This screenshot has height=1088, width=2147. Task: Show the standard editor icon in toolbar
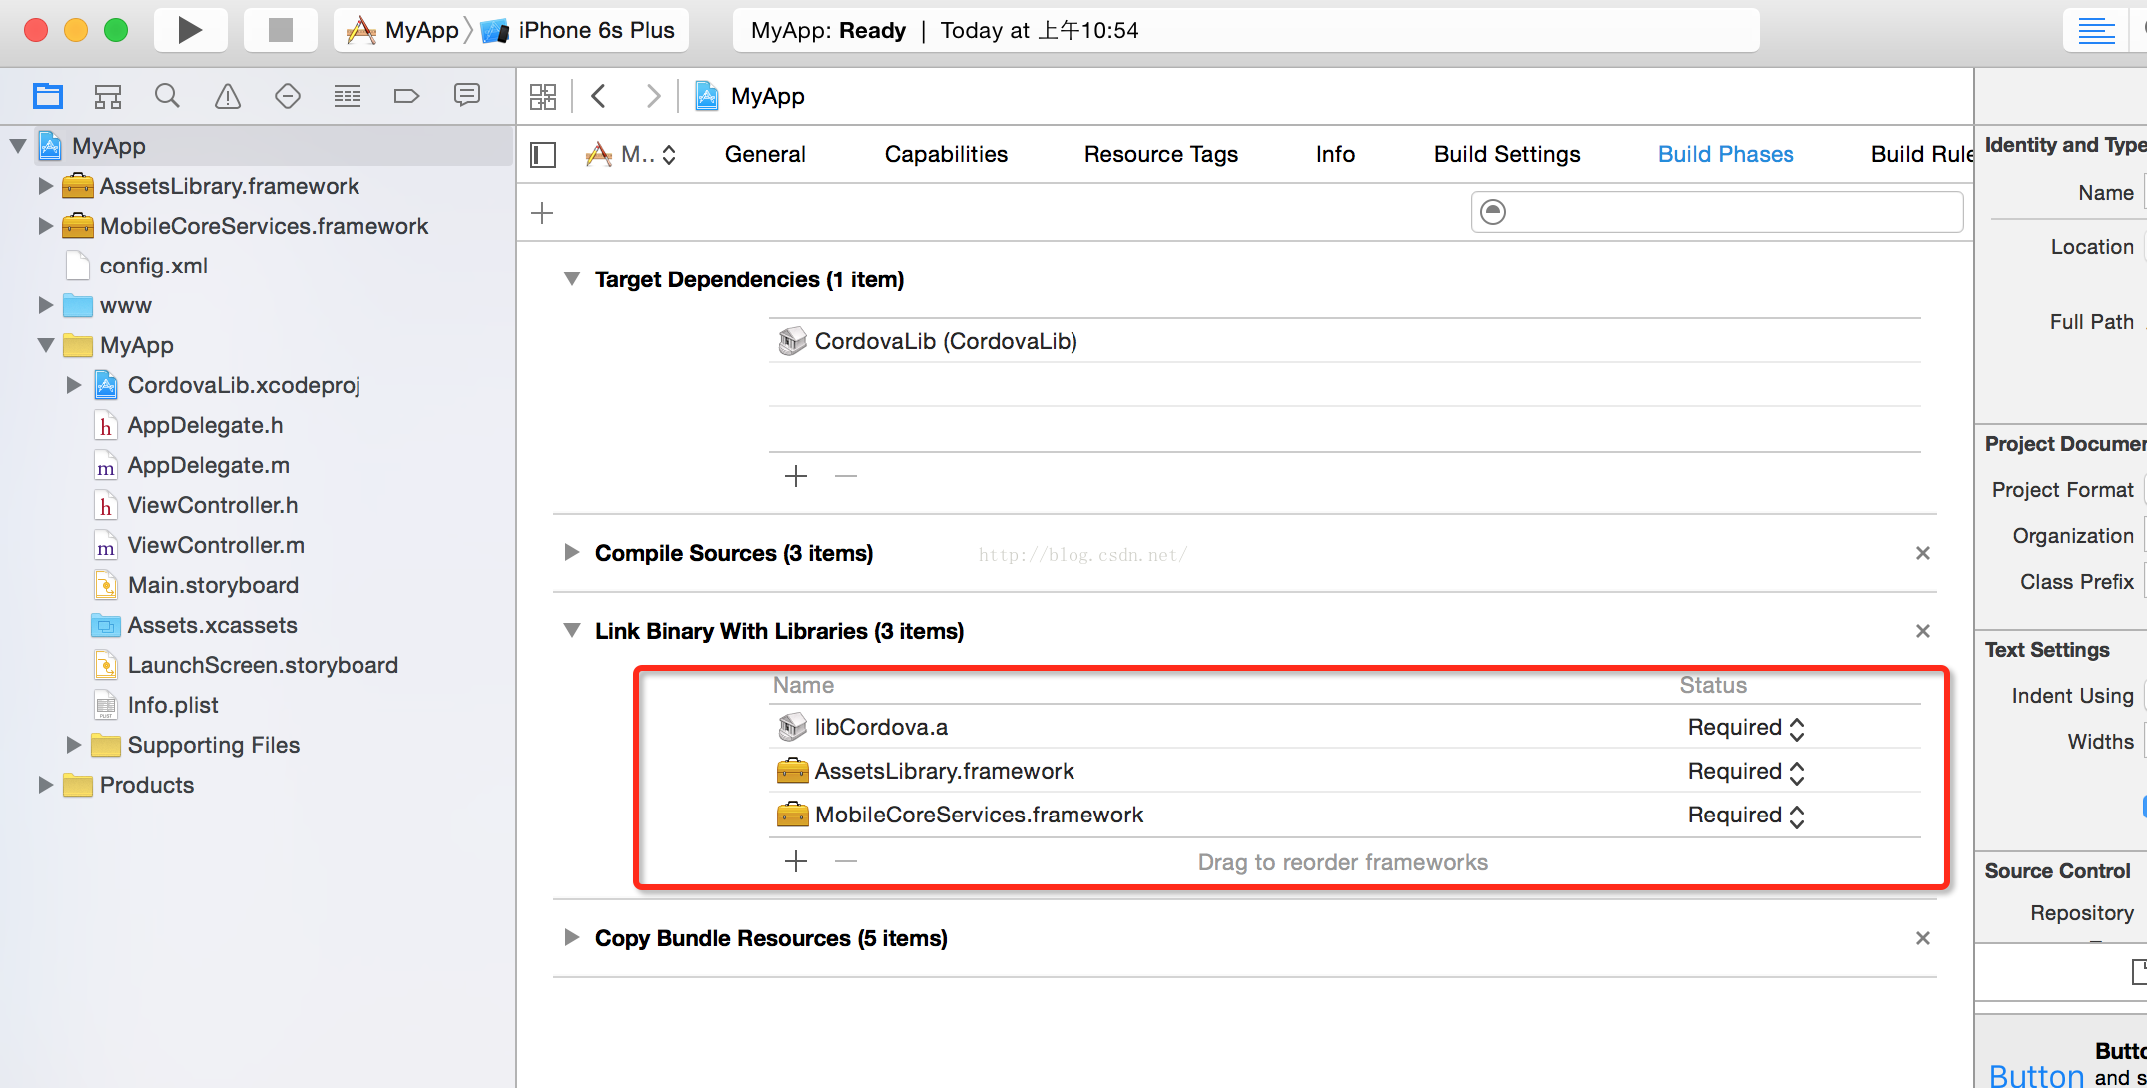click(2096, 30)
